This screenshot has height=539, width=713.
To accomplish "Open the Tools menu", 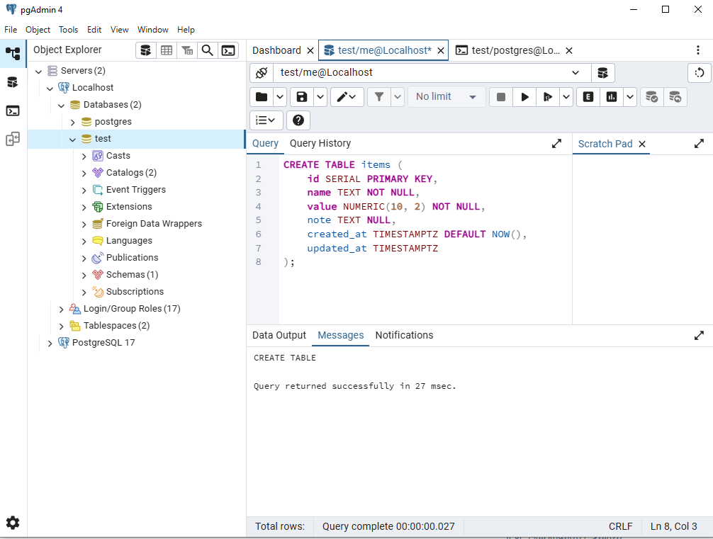I will click(68, 30).
